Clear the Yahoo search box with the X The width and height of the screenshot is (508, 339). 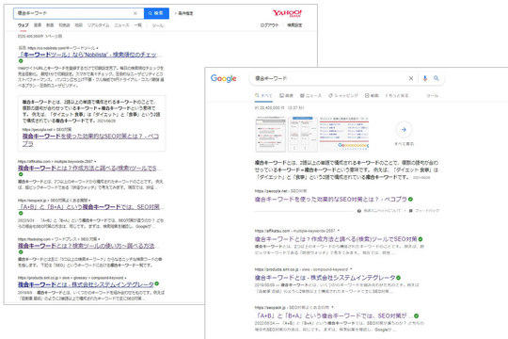click(x=135, y=13)
